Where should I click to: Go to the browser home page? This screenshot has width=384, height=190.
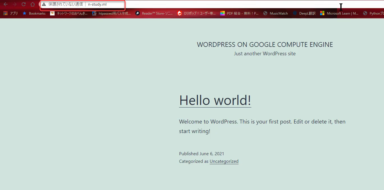33,4
